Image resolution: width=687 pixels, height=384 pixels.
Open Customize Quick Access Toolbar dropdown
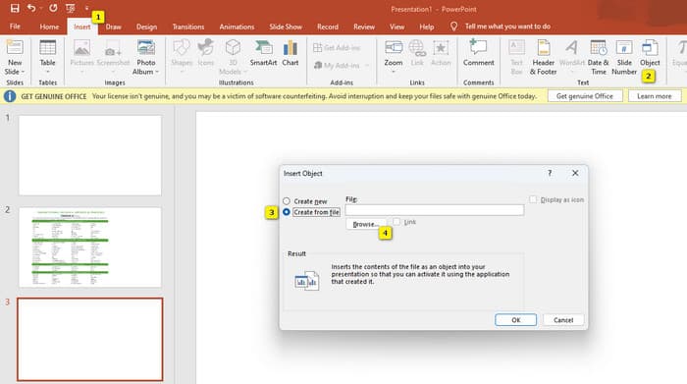86,8
